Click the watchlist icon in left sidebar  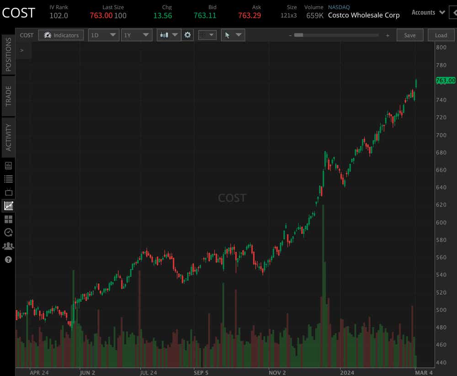click(x=8, y=179)
